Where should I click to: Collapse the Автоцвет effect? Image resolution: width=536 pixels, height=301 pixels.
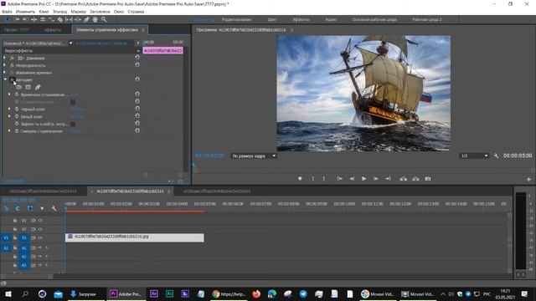click(x=5, y=80)
